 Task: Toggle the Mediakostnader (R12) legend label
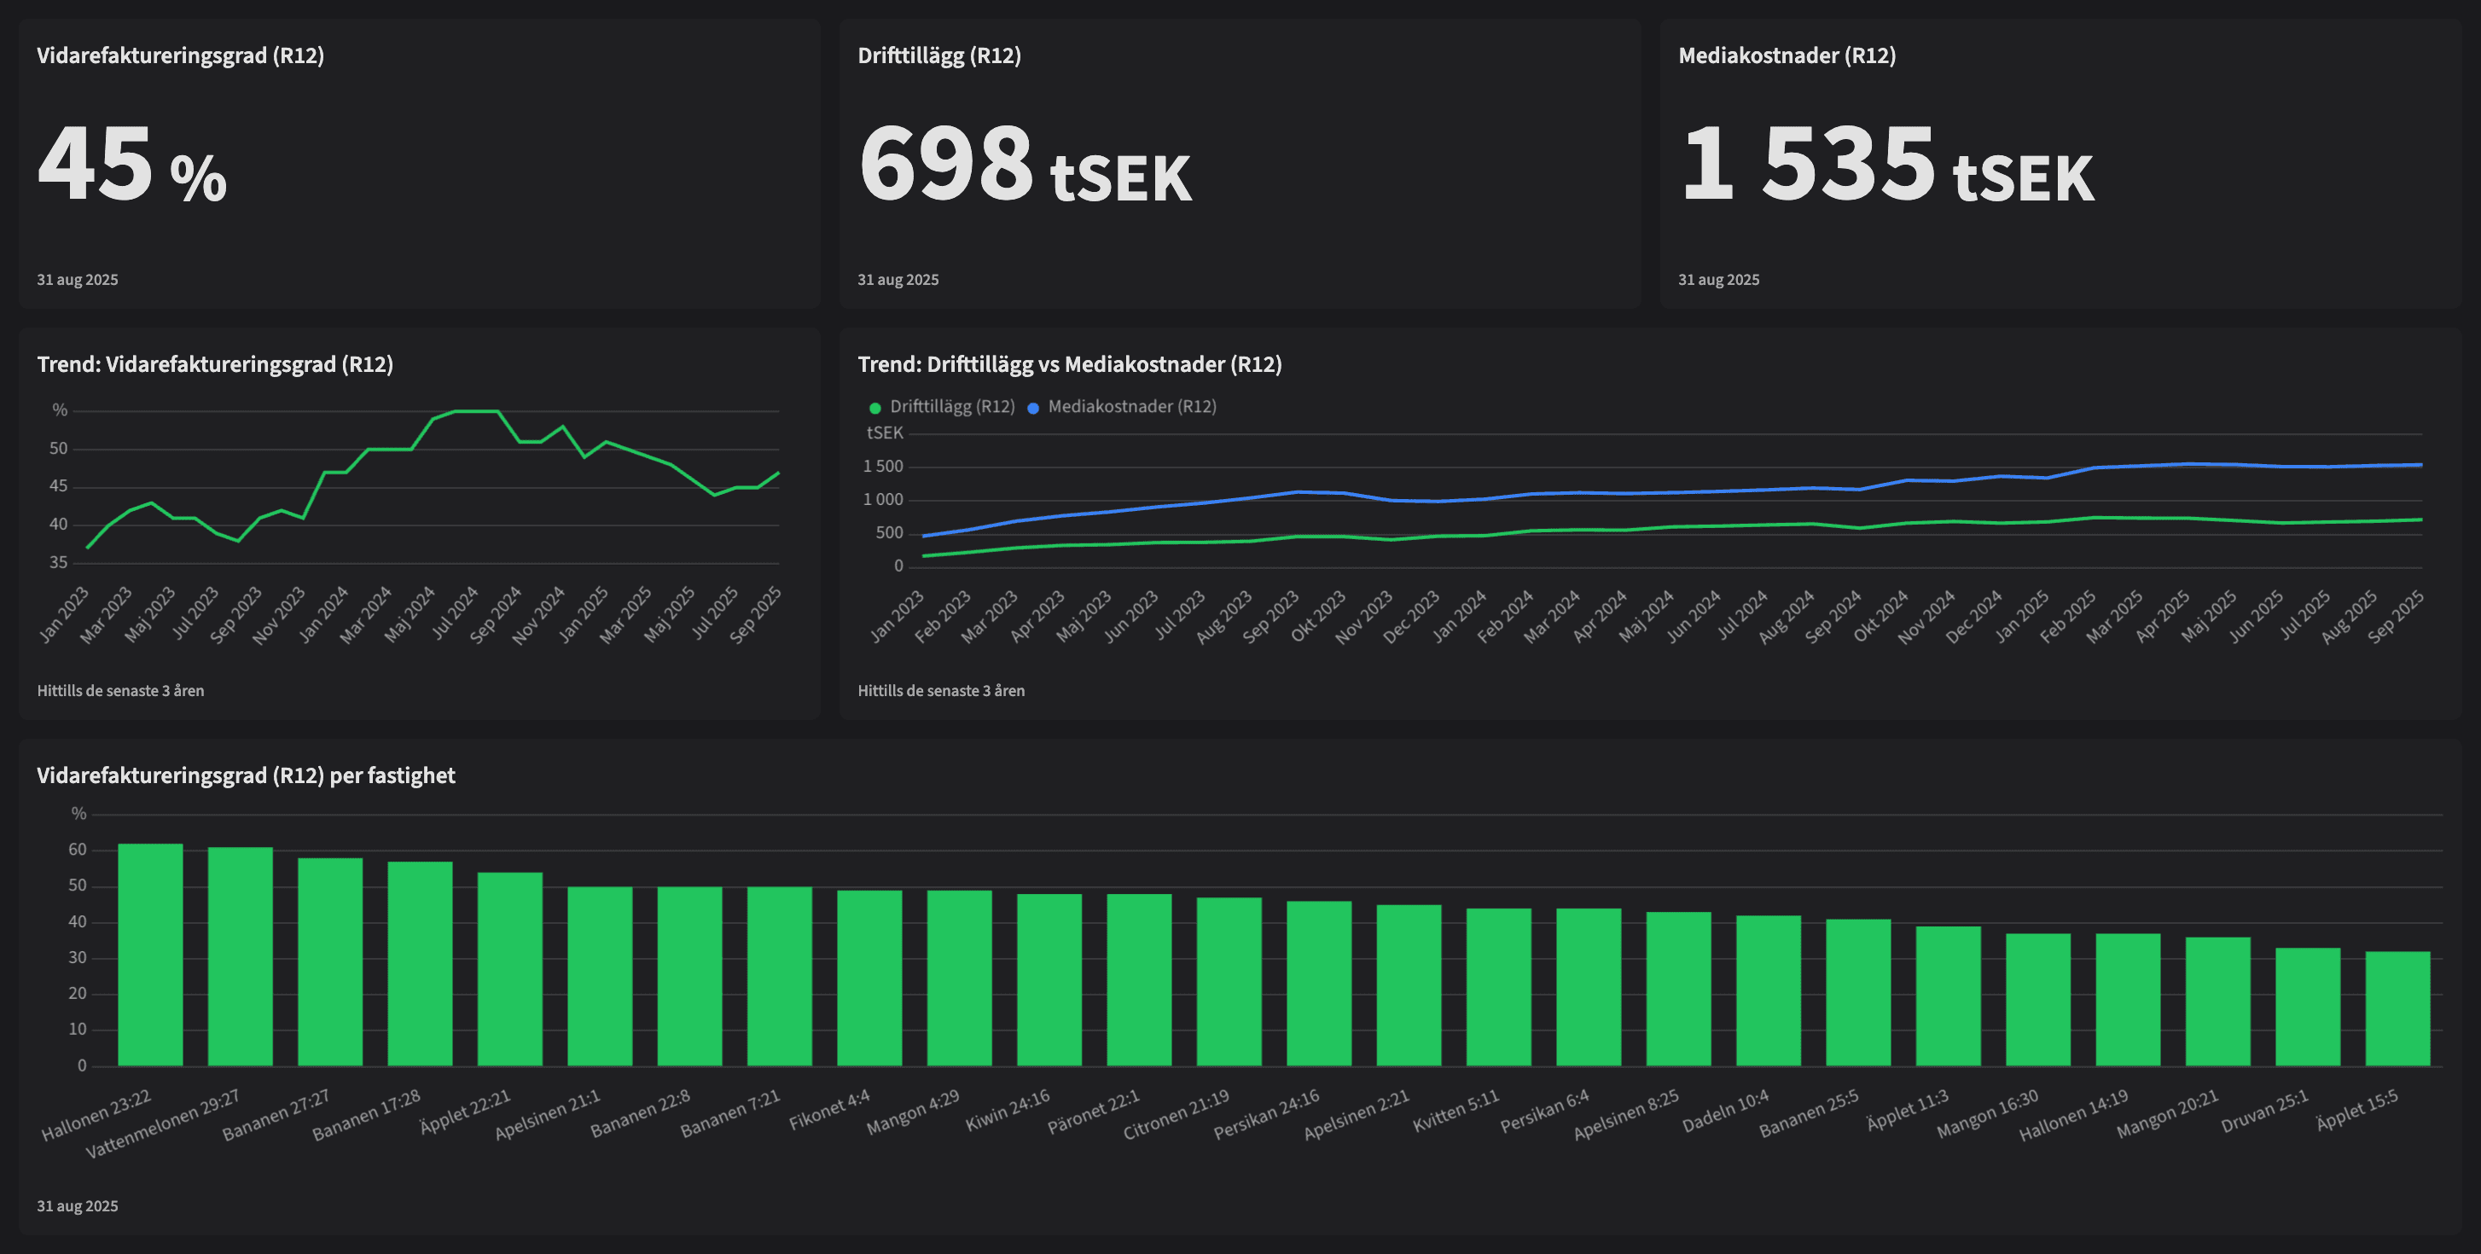(x=1131, y=406)
